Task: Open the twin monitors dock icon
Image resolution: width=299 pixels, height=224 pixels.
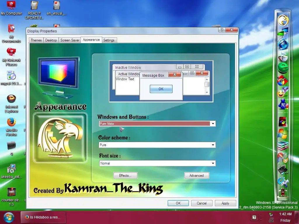Action: click(x=283, y=32)
